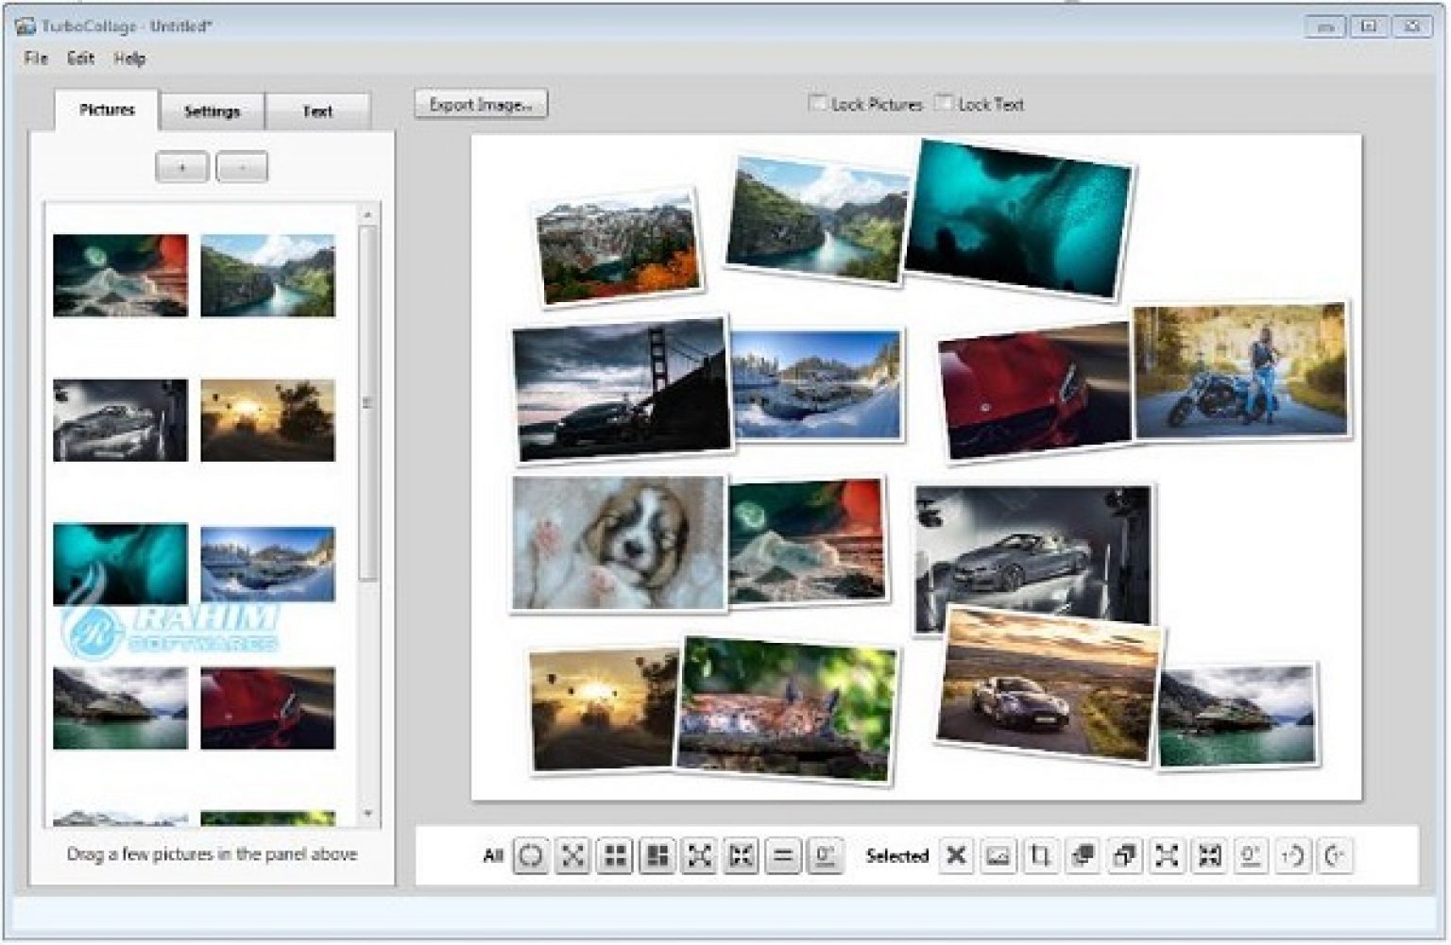Open the File menu
The height and width of the screenshot is (945, 1451).
[36, 59]
